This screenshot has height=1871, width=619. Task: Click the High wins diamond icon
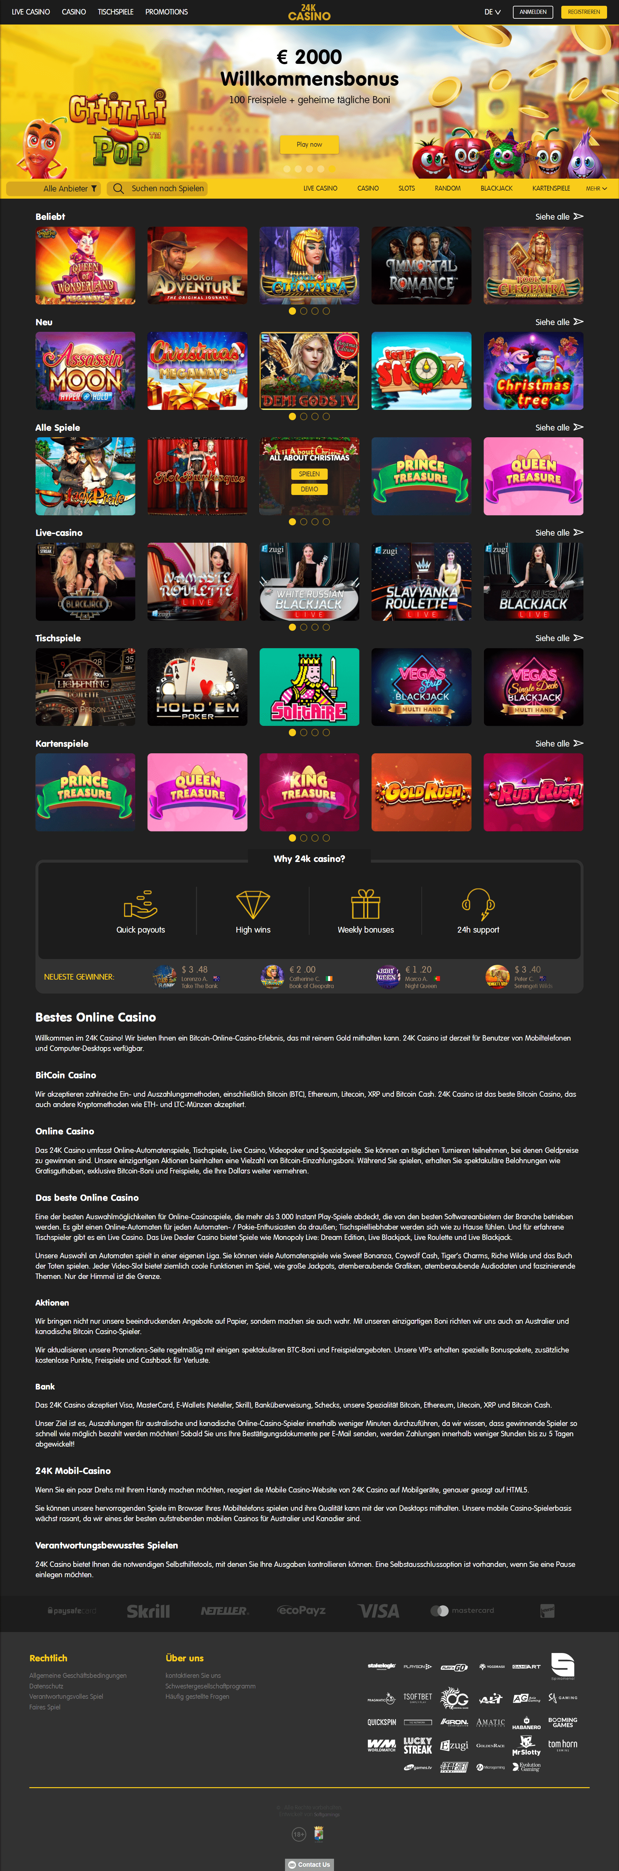click(x=253, y=904)
